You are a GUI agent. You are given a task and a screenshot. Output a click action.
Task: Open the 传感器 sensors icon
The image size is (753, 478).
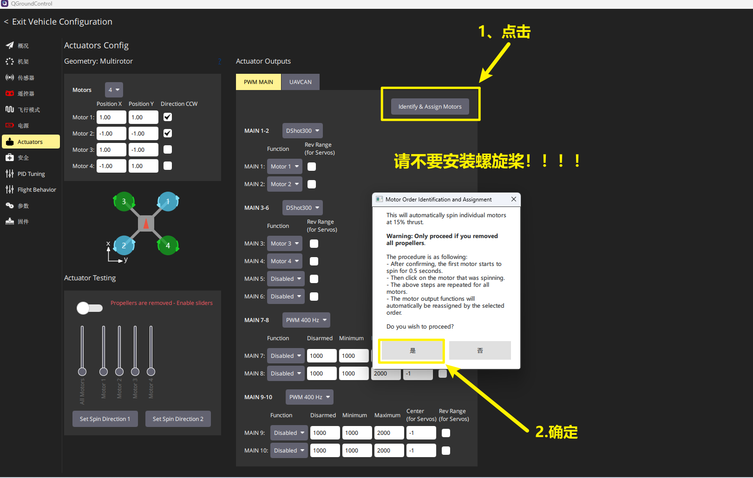pyautogui.click(x=10, y=78)
